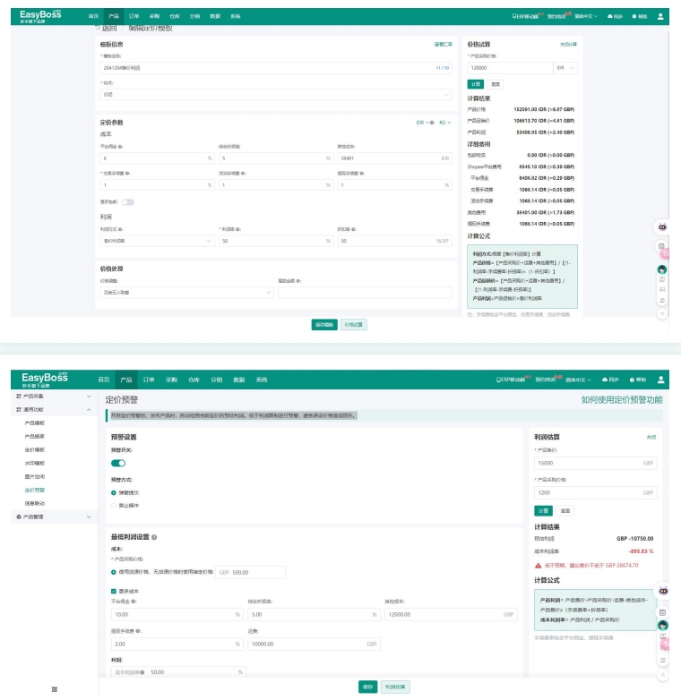Open the 订单 menu on the pricing template page

click(x=134, y=16)
